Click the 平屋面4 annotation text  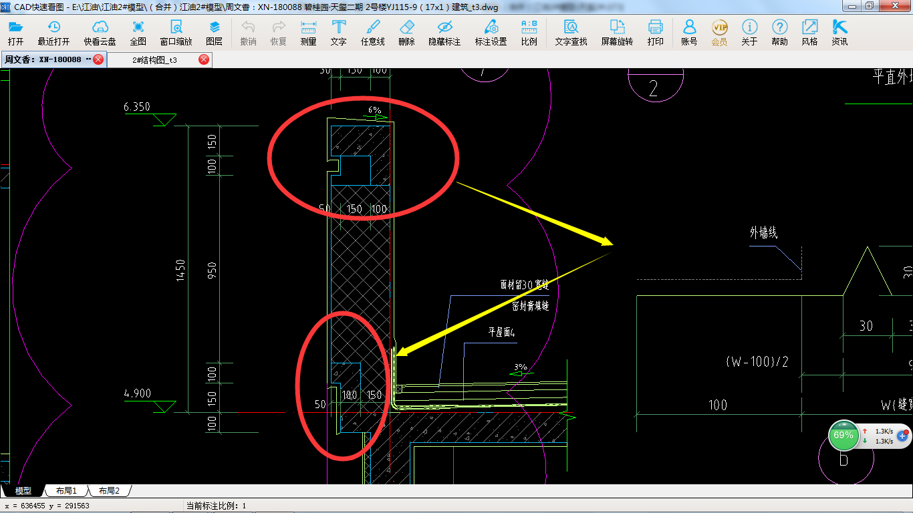coord(501,332)
